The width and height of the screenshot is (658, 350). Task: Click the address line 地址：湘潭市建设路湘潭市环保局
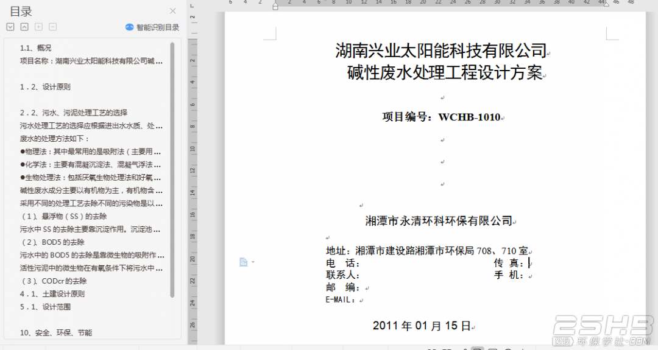click(427, 251)
